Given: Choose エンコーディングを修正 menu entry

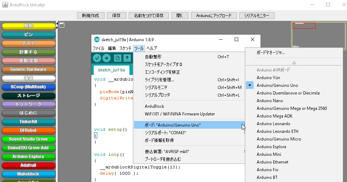Looking at the screenshot, I should click(x=189, y=72).
